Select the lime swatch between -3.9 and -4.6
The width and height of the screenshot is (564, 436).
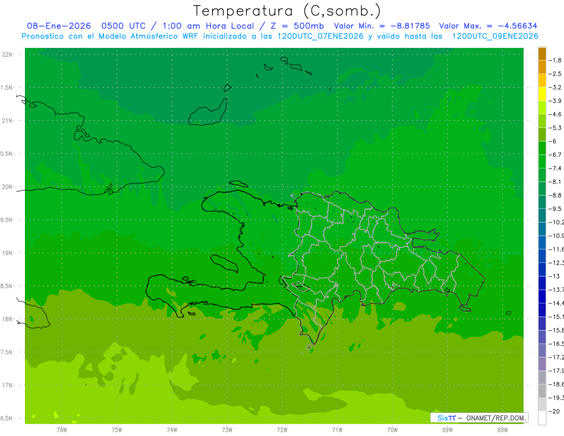click(x=542, y=108)
